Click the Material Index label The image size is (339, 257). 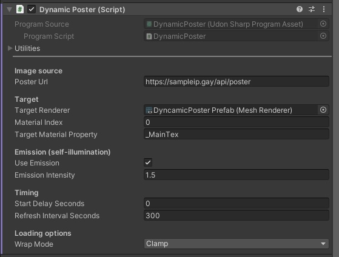click(x=38, y=122)
